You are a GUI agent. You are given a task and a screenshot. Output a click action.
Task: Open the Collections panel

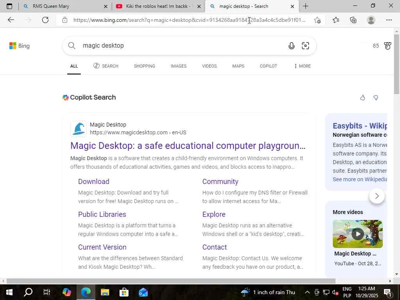tap(353, 20)
